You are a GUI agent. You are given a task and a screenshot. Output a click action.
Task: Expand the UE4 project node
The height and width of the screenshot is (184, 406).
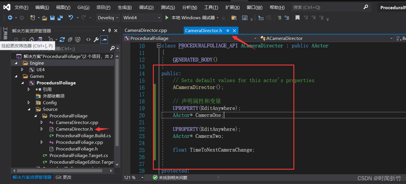point(22,69)
